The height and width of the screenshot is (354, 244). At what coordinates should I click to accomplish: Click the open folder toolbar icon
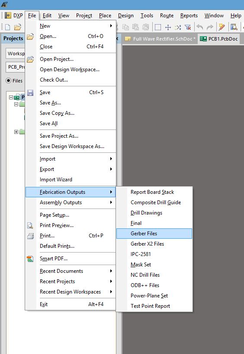tap(18, 27)
